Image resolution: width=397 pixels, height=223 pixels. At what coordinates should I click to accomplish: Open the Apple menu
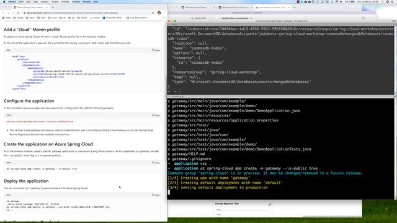[x=4, y=1]
